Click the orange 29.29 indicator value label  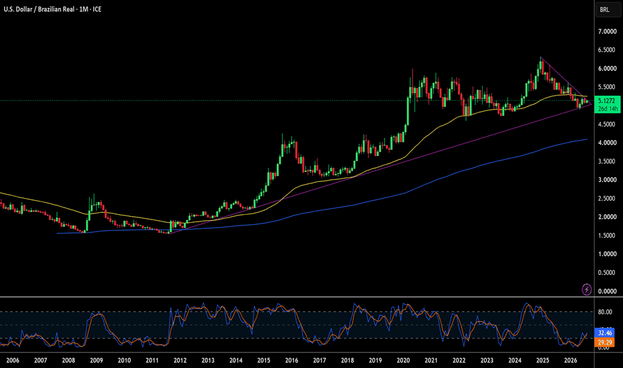604,342
